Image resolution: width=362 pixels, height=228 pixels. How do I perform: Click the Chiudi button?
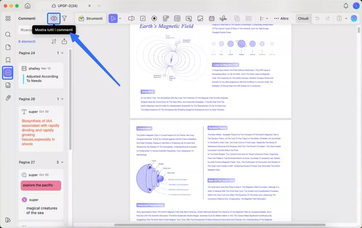click(303, 18)
